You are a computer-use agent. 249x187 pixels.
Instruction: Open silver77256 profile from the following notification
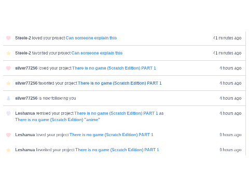(x=26, y=98)
